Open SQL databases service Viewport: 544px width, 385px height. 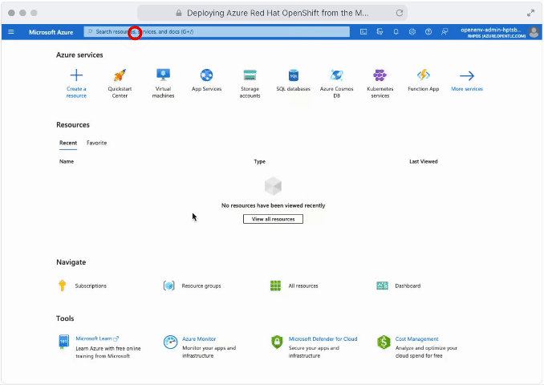click(x=293, y=75)
